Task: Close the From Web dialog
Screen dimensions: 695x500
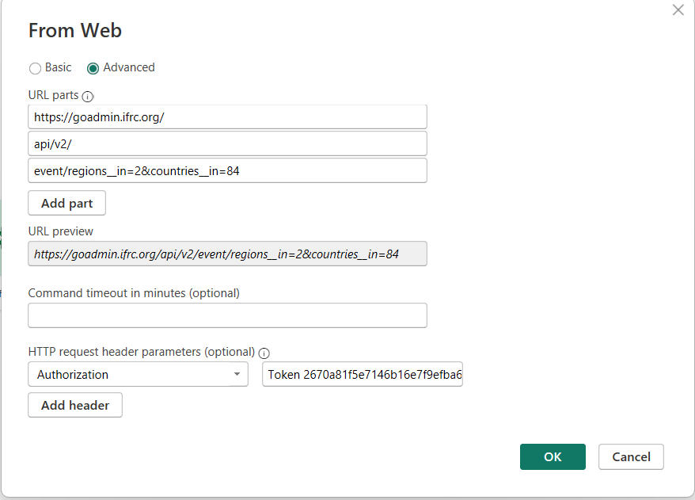Action: (678, 10)
